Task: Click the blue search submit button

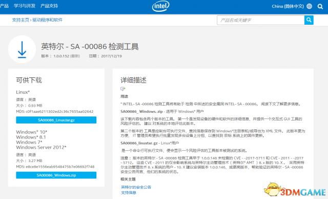Action: [x=309, y=20]
